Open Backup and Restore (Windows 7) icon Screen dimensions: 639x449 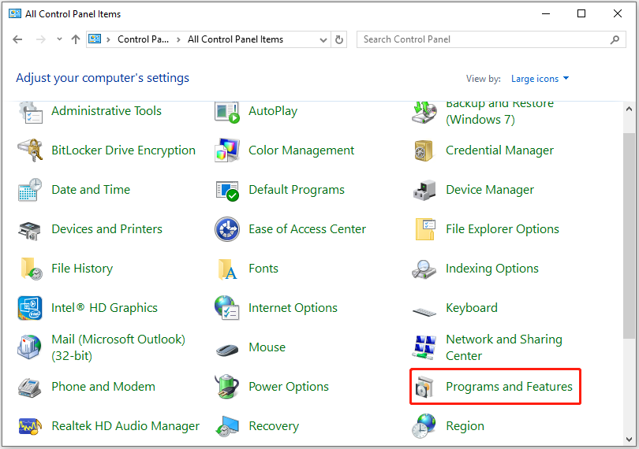(x=424, y=113)
